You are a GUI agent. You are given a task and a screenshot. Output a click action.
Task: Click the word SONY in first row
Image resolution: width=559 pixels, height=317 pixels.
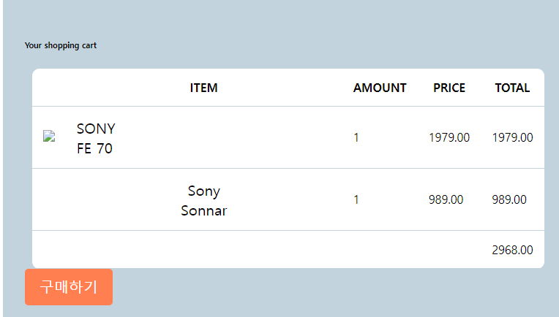point(96,129)
